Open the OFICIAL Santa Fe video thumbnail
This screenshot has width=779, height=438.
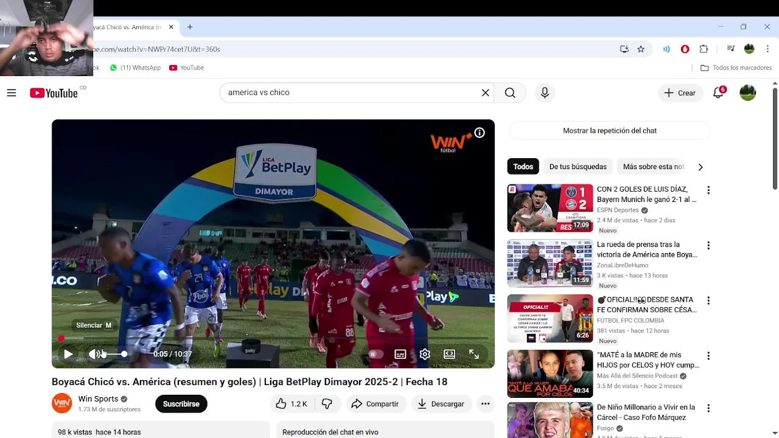tap(550, 318)
